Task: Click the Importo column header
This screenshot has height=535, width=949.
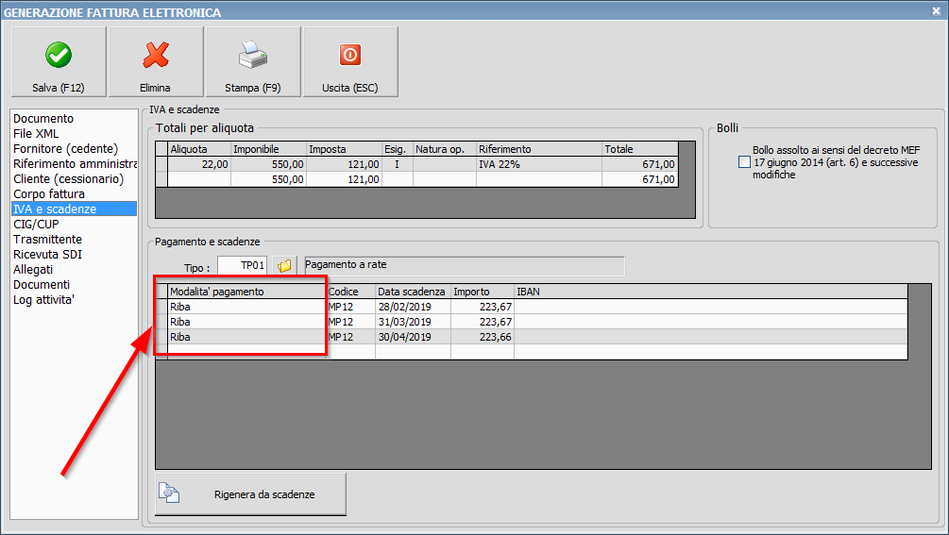Action: coord(483,292)
